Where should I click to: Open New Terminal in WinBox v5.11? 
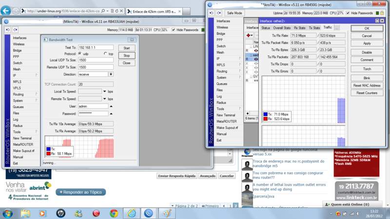(x=226, y=115)
